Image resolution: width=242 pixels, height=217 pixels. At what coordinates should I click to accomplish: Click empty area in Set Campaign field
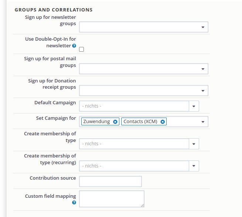pyautogui.click(x=183, y=122)
